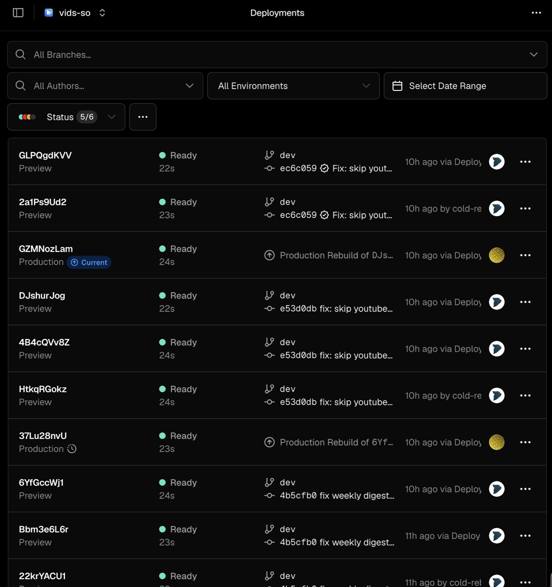Click commit 4b5cfb0 on Bbm3e6L6r row
Screen dimensions: 552x587
pyautogui.click(x=298, y=543)
